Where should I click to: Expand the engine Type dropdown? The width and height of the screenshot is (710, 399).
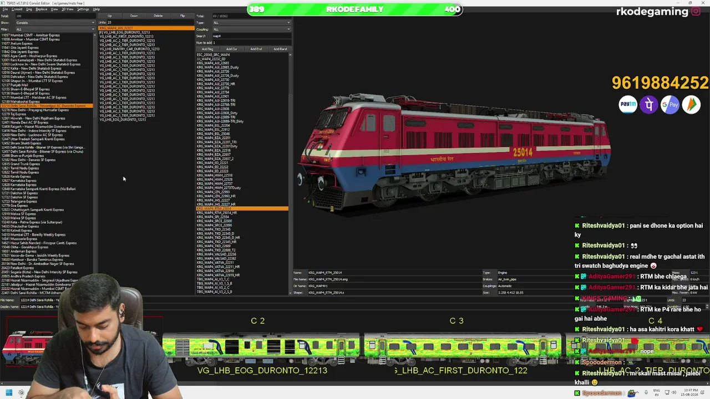pyautogui.click(x=251, y=23)
